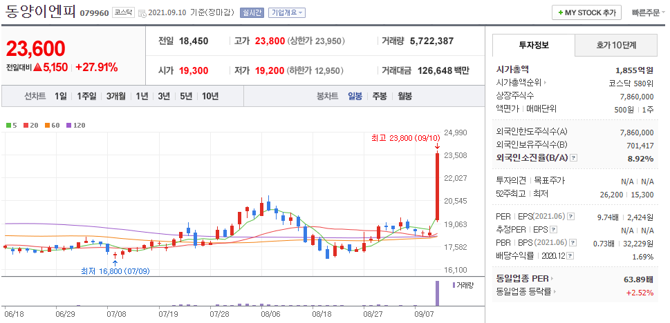Viewport: 670px width, 323px height.
Task: Select 1년 line chart period
Action: 142,96
